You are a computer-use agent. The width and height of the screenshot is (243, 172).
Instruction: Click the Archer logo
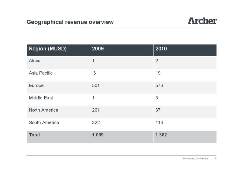(202, 21)
